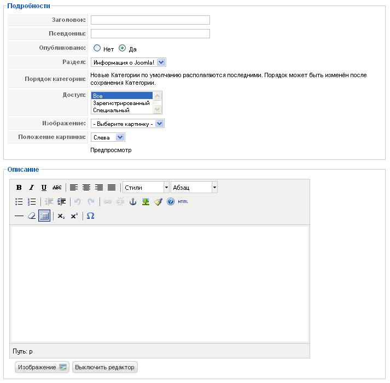Viewport: 390px width, 383px height.
Task: Clean up messy code with broom icon
Action: click(158, 201)
